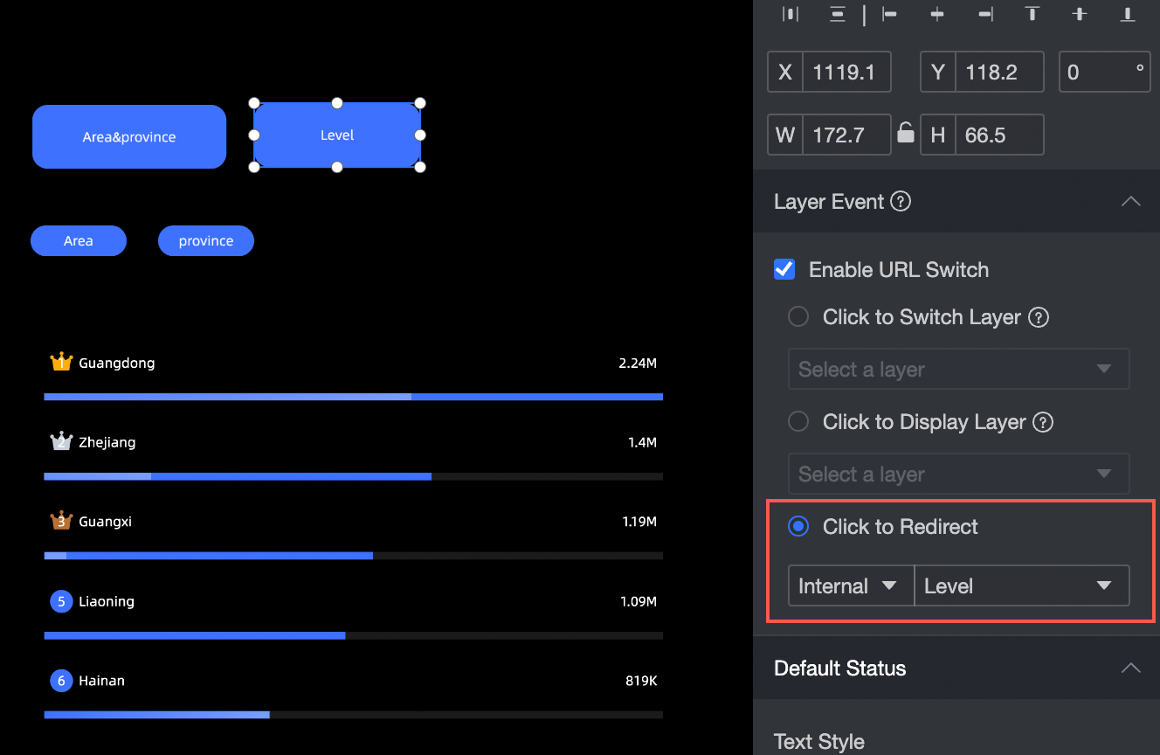Click the province pill button
1160x755 pixels.
(x=206, y=241)
